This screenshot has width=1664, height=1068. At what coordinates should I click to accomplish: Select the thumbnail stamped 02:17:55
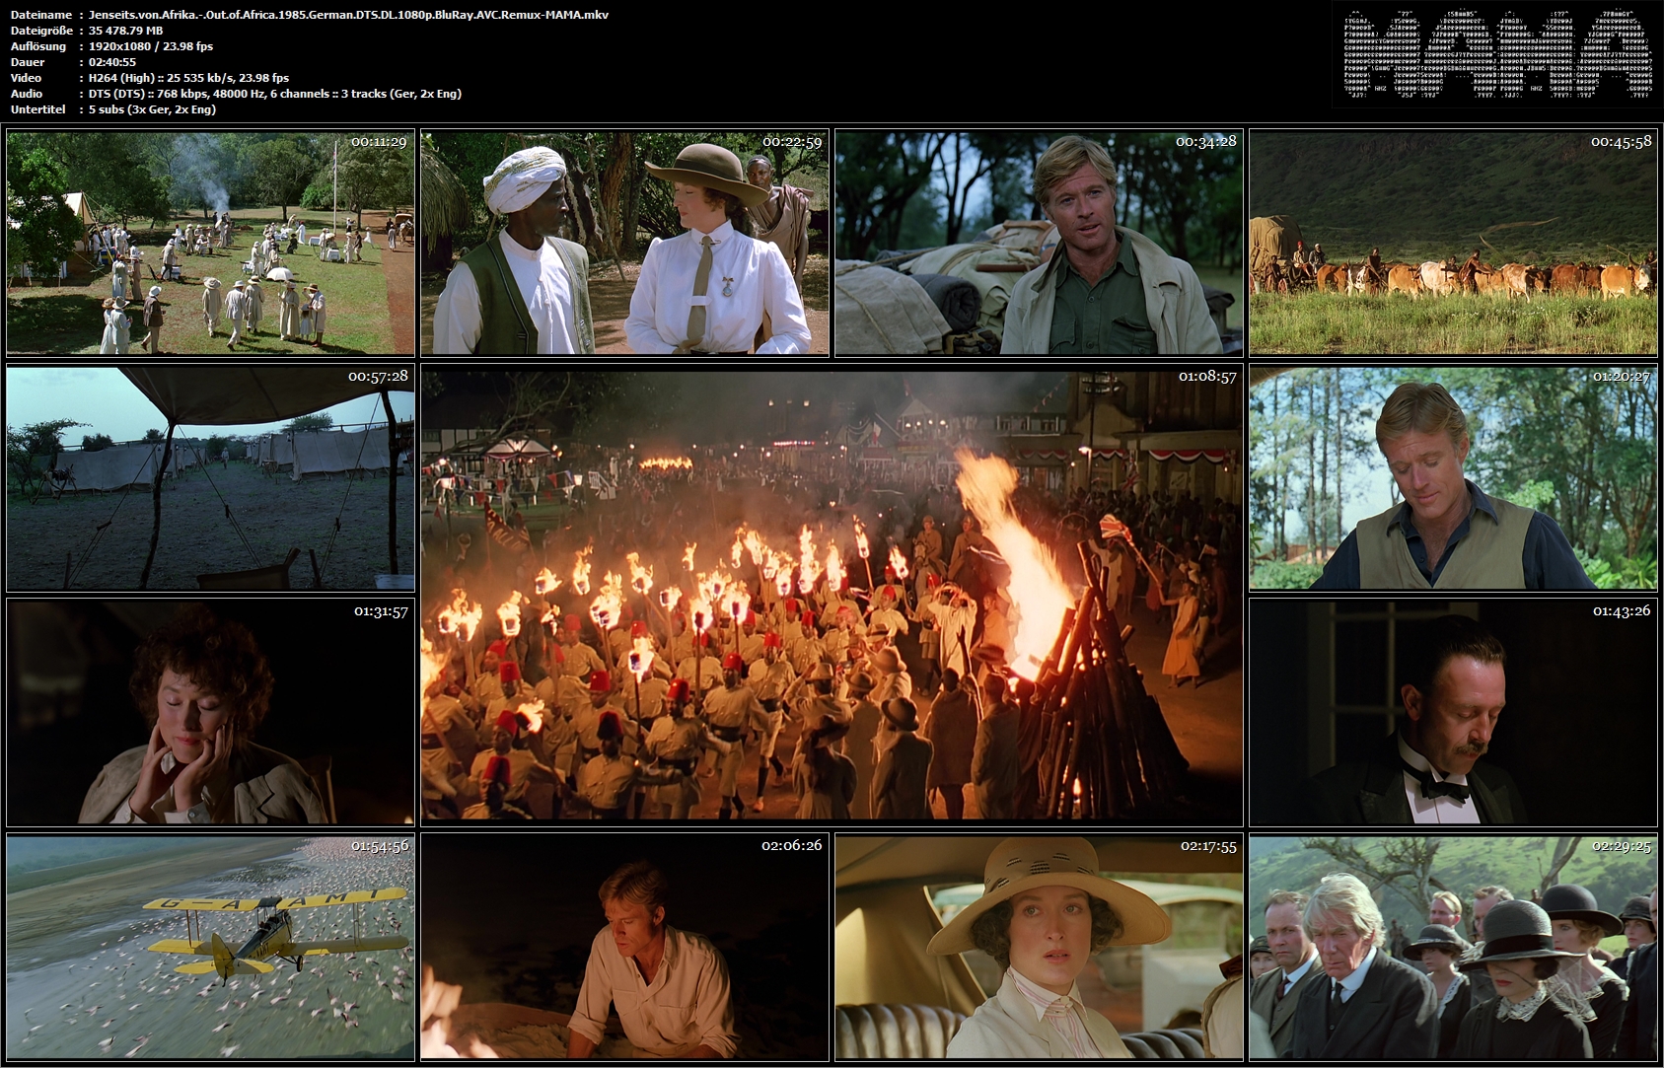[x=1039, y=947]
